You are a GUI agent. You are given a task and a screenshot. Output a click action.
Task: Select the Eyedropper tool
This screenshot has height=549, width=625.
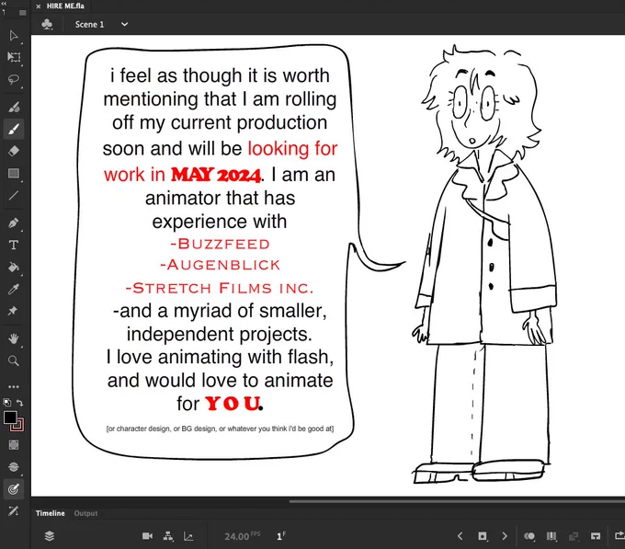coord(14,289)
